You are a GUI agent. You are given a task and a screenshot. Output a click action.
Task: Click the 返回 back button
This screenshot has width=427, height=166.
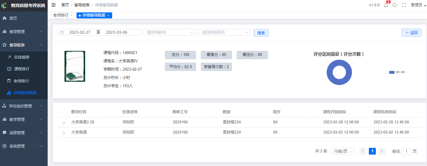(411, 32)
